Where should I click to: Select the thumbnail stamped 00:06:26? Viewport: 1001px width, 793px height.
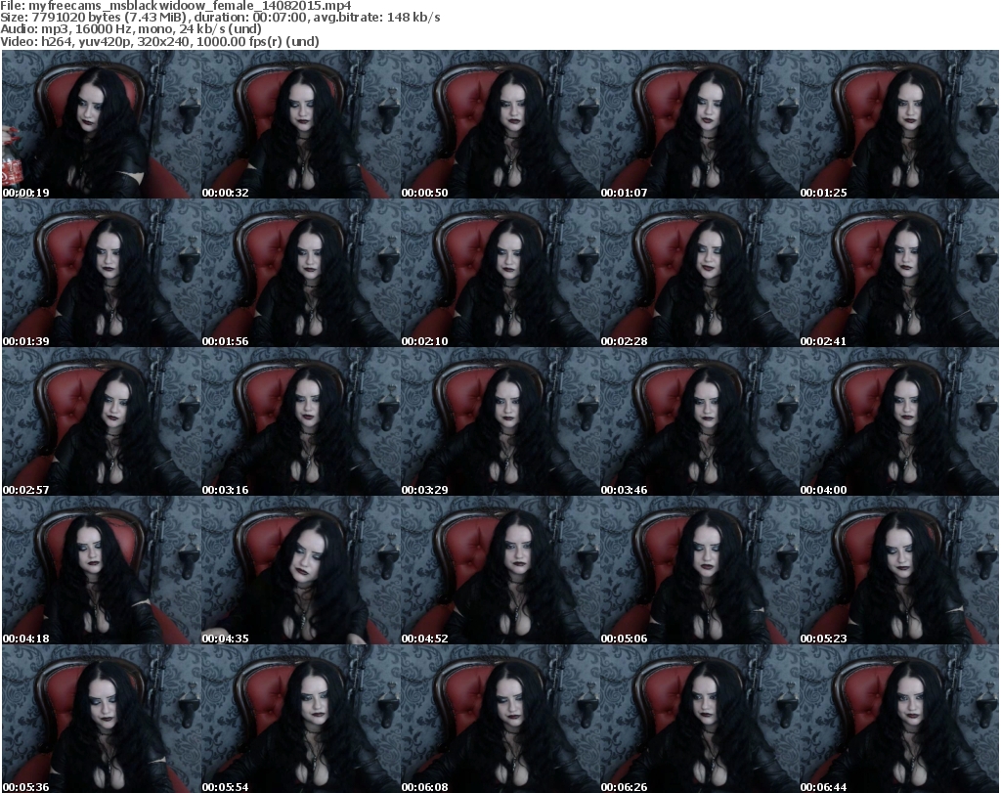click(x=700, y=719)
